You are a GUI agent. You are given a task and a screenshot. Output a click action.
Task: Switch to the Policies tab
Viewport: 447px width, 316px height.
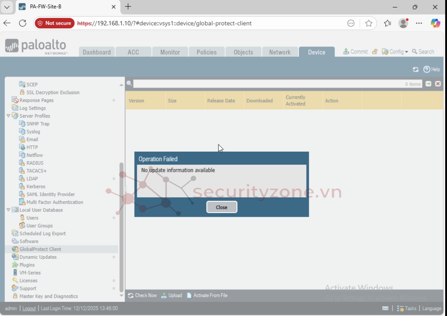[x=206, y=52]
